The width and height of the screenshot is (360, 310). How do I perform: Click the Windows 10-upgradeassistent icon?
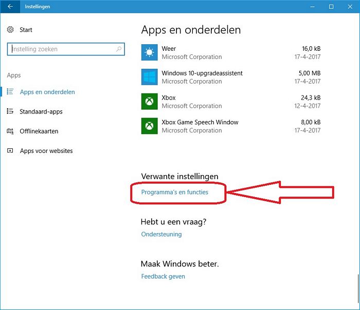click(x=149, y=77)
